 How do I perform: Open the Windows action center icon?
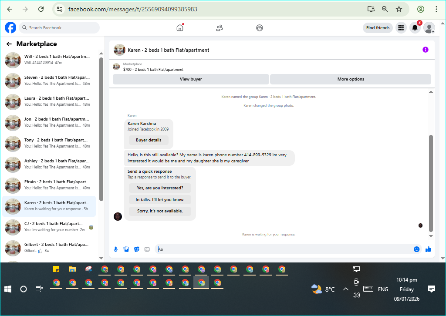coord(432,289)
